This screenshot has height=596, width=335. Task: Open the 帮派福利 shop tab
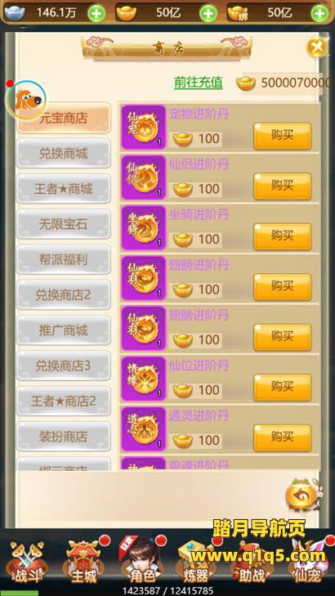pyautogui.click(x=64, y=260)
